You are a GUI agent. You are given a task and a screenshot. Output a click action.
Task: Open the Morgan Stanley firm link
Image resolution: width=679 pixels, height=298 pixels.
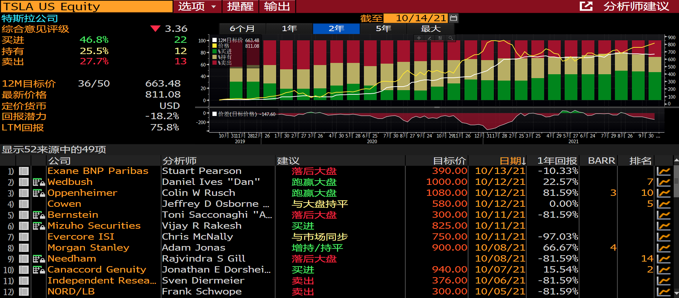[89, 248]
